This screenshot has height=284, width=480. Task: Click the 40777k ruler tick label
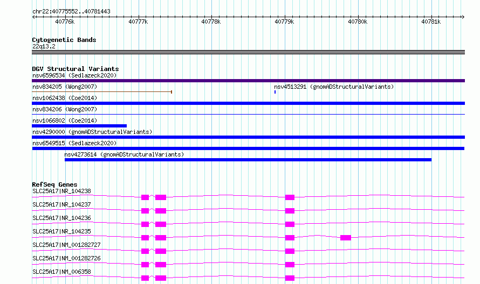point(138,22)
